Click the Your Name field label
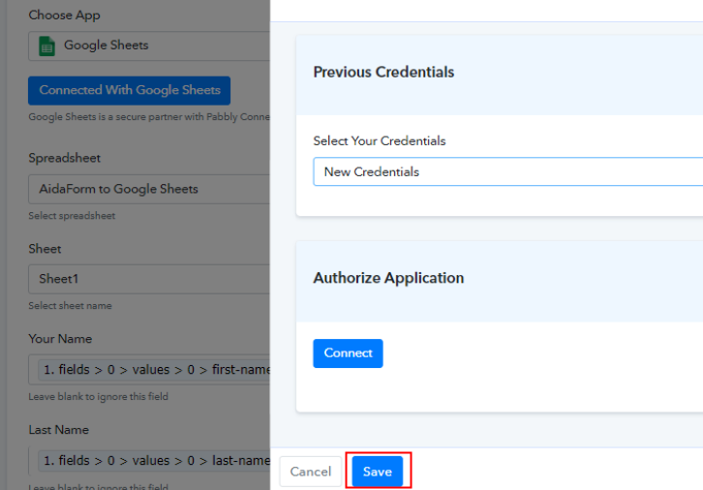Viewport: 703px width, 490px height. [x=60, y=339]
